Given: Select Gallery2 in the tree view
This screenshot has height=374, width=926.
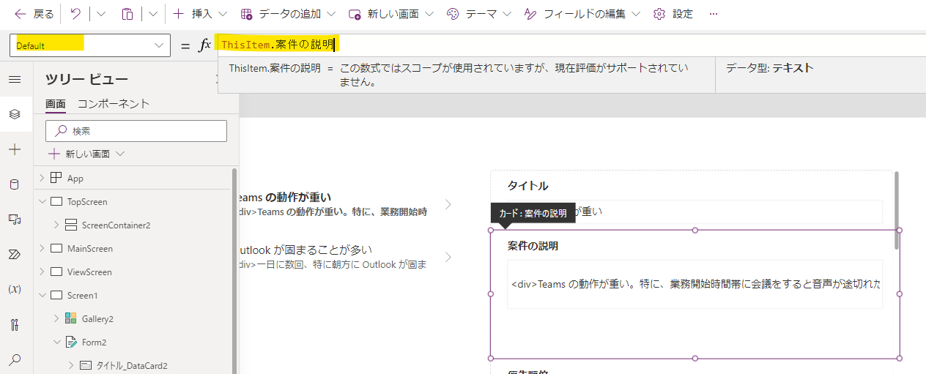Looking at the screenshot, I should pyautogui.click(x=97, y=318).
